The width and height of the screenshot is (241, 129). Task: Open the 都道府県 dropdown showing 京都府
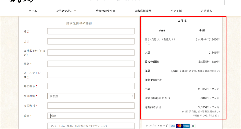(91, 96)
